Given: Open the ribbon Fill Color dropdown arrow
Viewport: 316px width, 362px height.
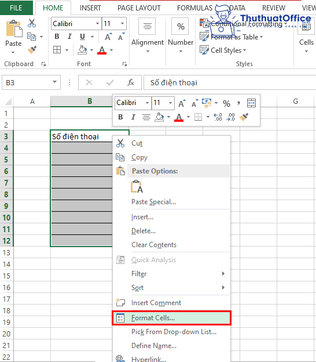Looking at the screenshot, I should (91, 50).
